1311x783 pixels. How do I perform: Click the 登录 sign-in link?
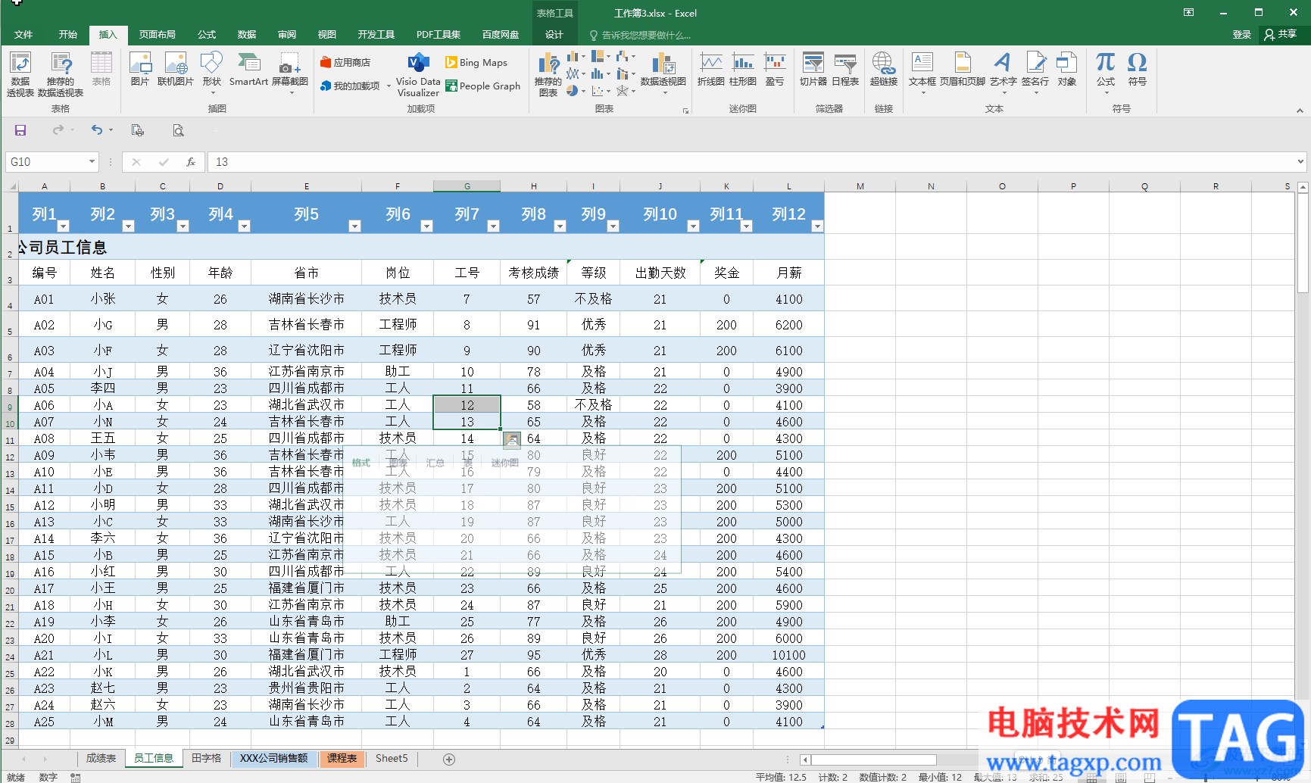[x=1241, y=34]
